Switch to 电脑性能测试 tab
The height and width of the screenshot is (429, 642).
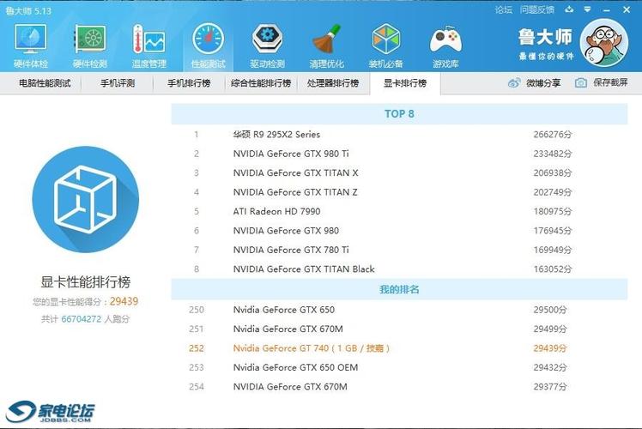45,83
